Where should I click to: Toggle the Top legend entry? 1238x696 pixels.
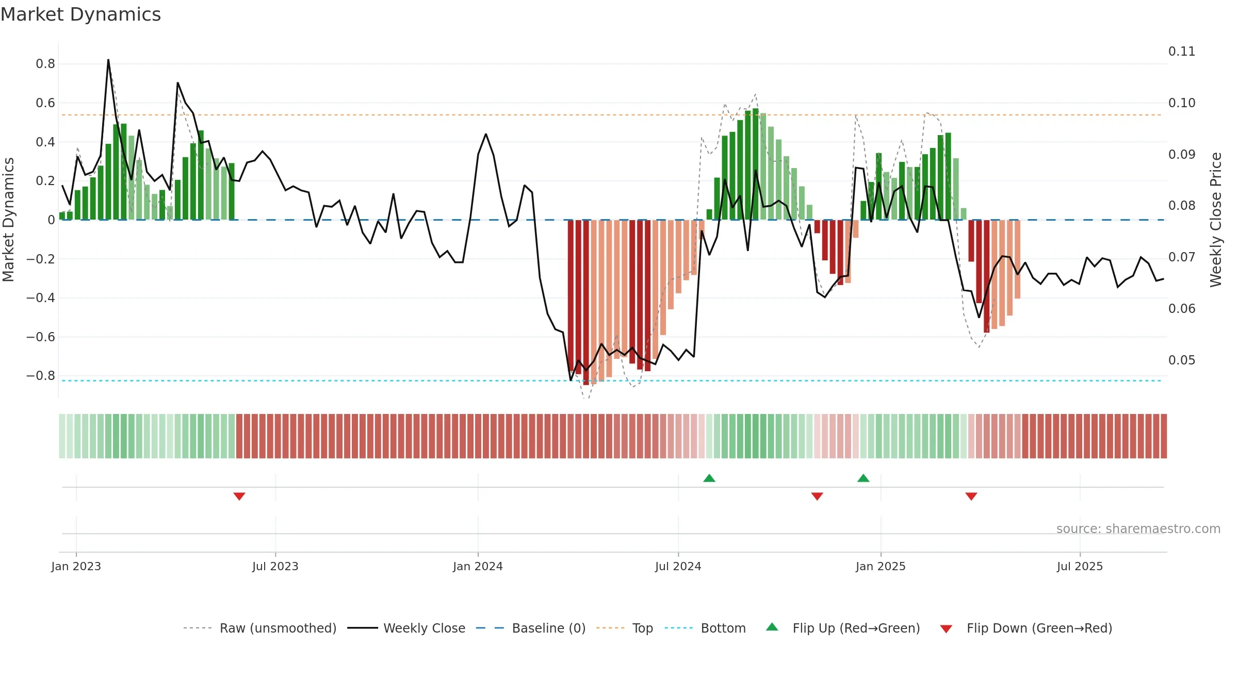(625, 628)
